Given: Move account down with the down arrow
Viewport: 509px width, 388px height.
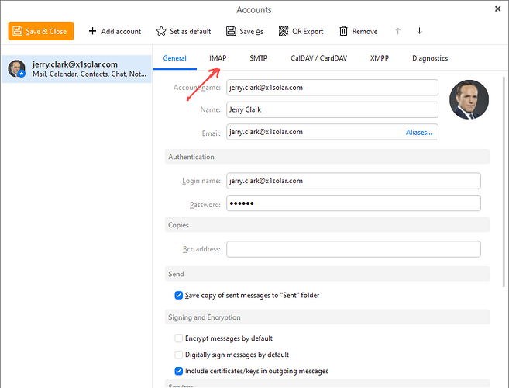Looking at the screenshot, I should 419,31.
